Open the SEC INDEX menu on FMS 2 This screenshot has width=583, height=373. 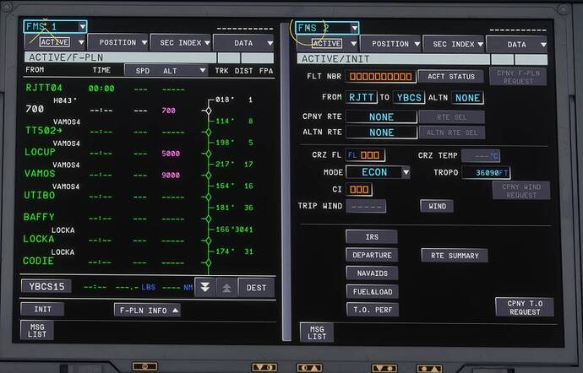point(453,44)
